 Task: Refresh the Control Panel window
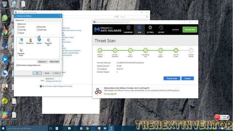(117, 17)
